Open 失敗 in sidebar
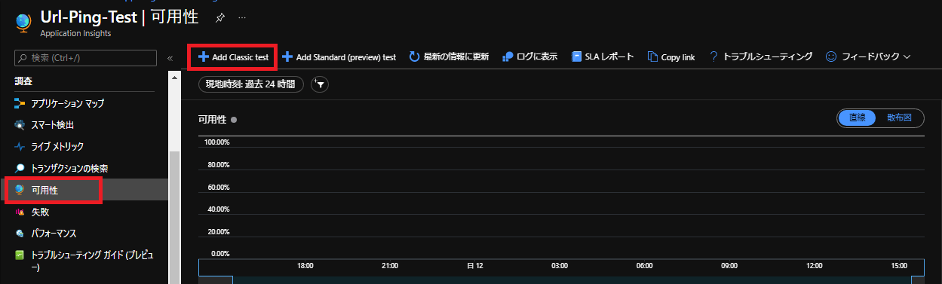The width and height of the screenshot is (942, 284). click(84, 212)
